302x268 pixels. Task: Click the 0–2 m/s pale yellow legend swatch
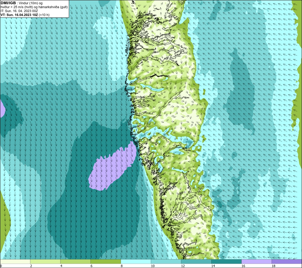coord(15,261)
